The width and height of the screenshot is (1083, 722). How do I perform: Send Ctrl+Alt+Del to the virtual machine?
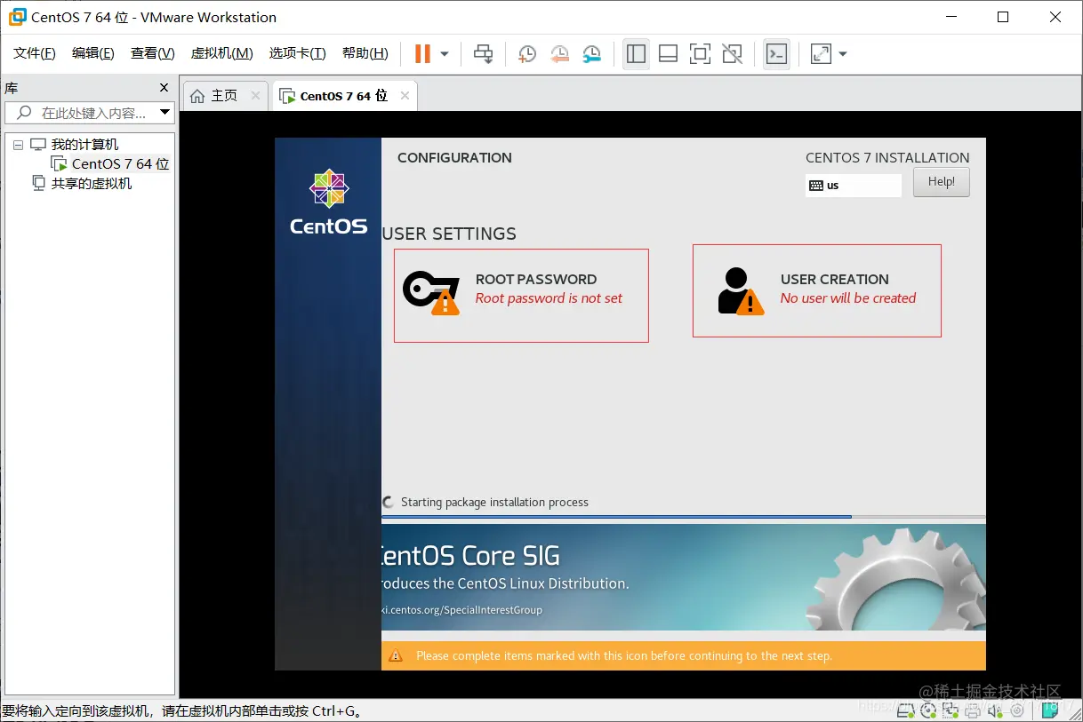click(x=483, y=54)
